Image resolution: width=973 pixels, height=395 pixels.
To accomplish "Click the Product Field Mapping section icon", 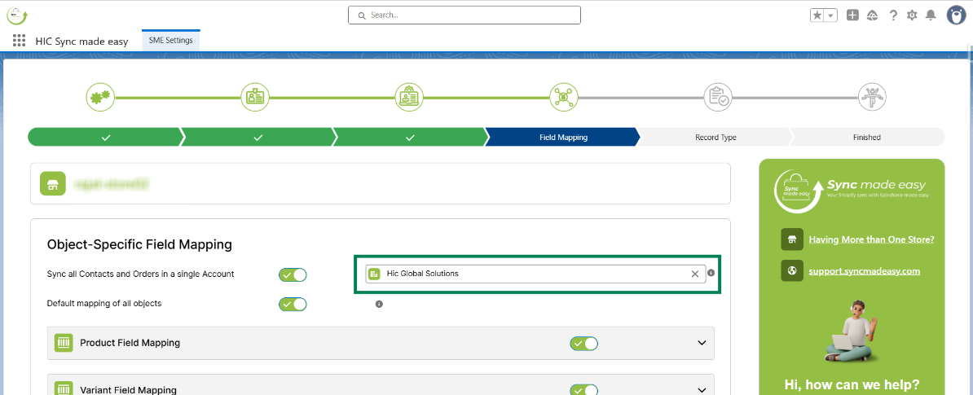I will 64,342.
